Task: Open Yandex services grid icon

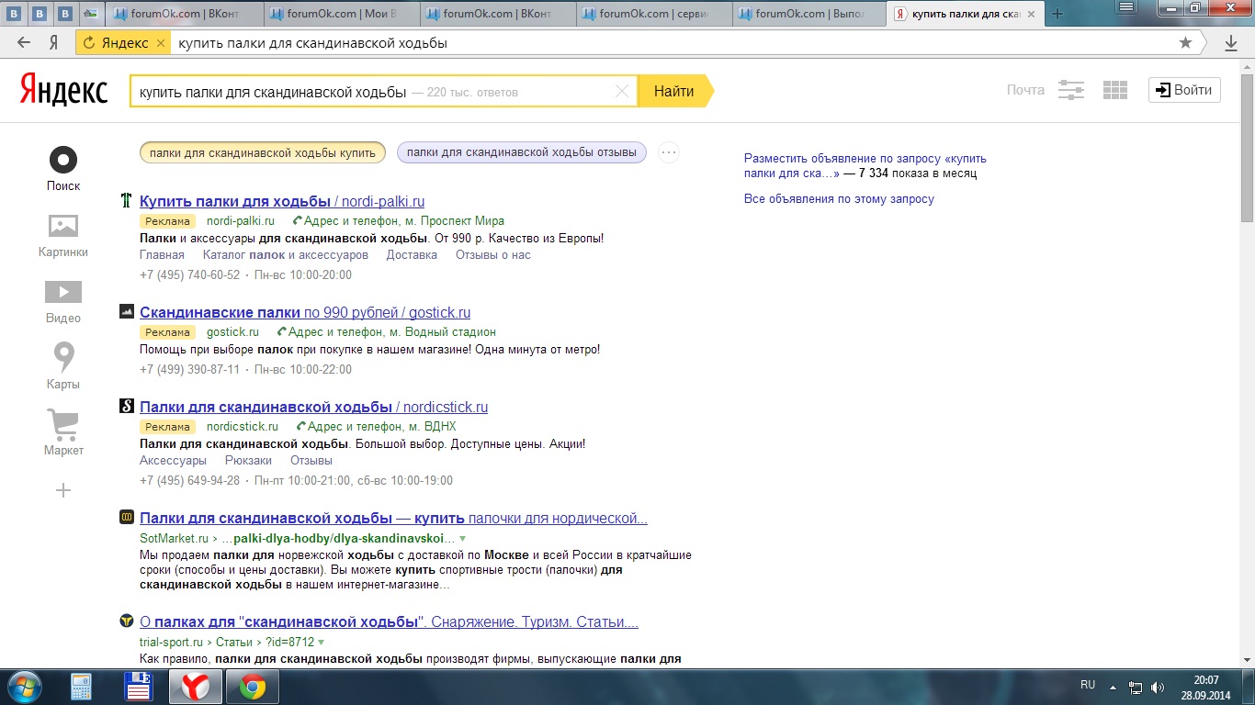Action: coord(1114,90)
